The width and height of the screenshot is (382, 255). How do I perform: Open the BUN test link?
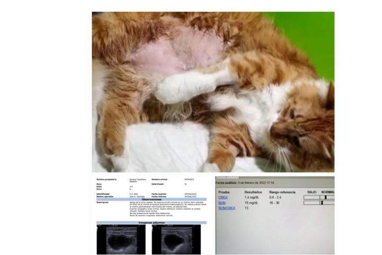222,203
